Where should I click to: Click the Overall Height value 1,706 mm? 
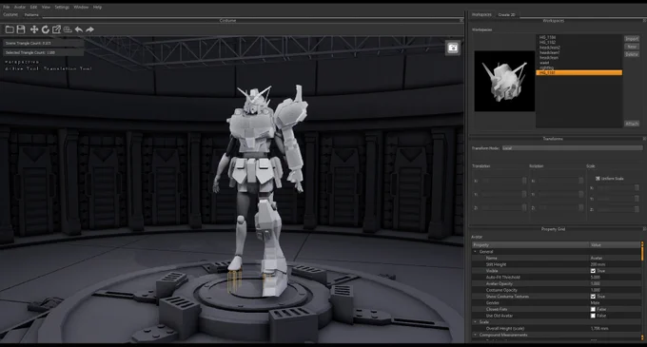pos(598,328)
